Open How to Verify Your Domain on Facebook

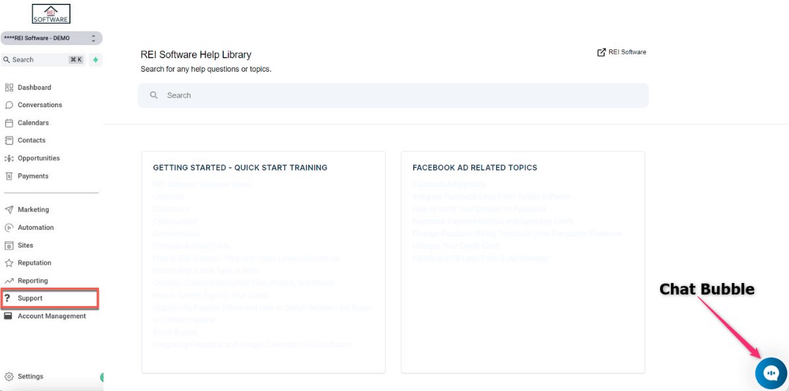[479, 209]
